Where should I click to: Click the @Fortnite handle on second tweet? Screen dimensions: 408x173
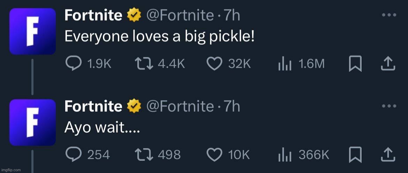click(x=180, y=106)
